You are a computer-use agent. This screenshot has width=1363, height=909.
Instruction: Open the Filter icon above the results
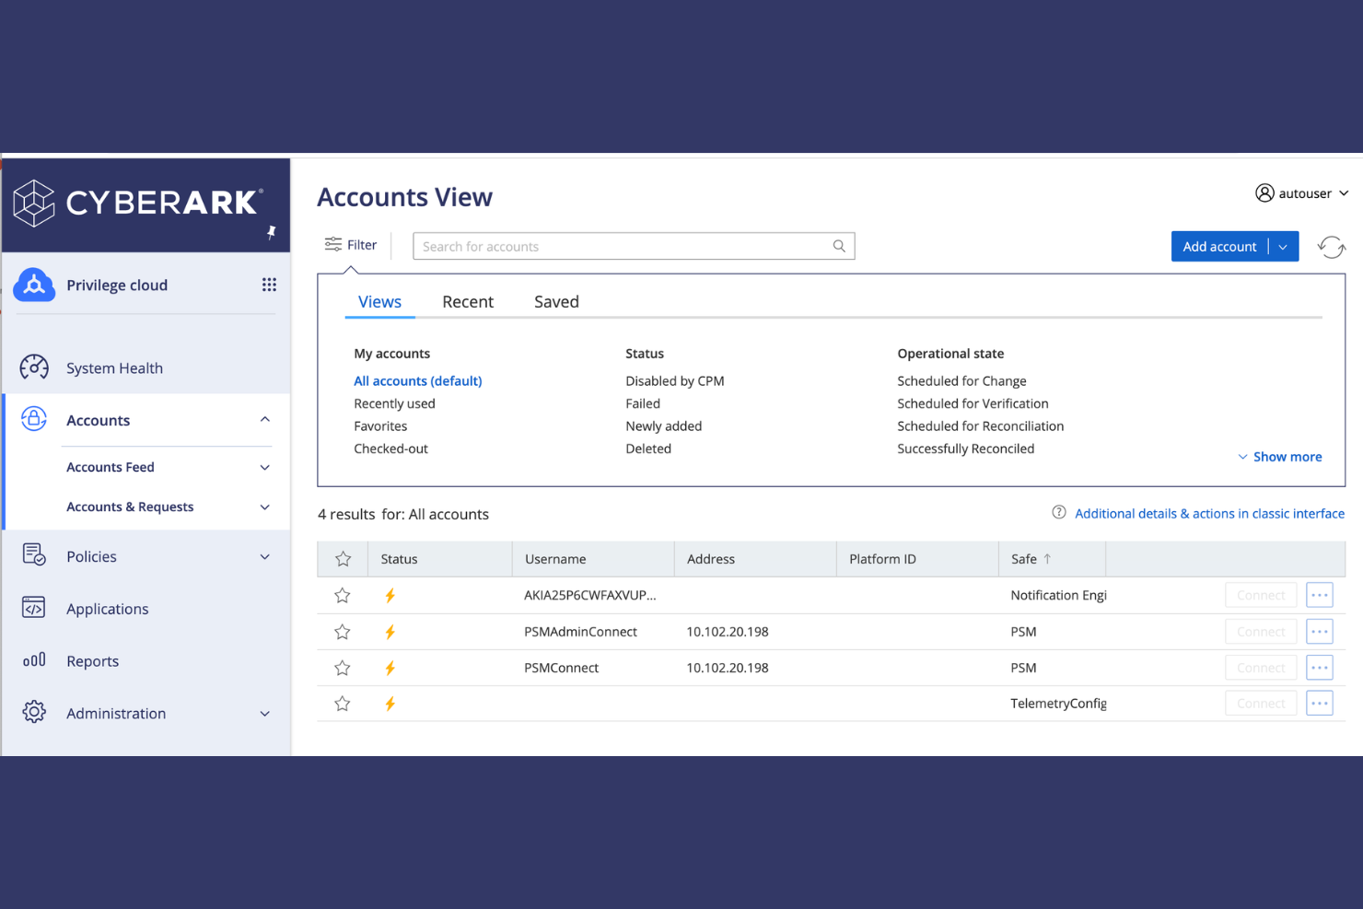click(x=333, y=244)
